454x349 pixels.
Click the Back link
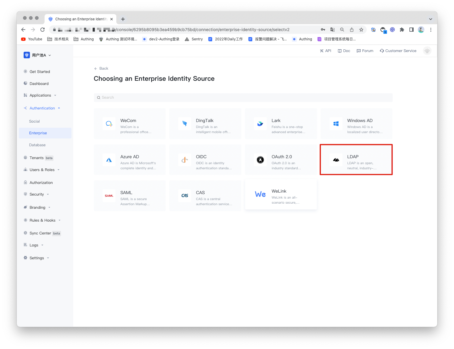point(101,68)
